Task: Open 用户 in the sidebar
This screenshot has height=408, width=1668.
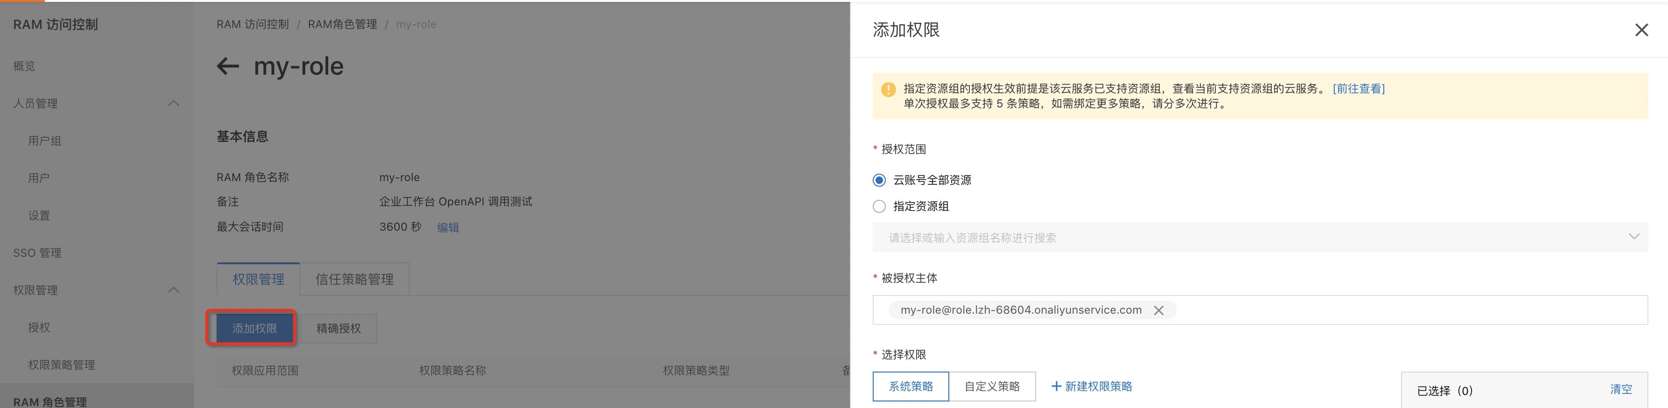Action: click(39, 178)
